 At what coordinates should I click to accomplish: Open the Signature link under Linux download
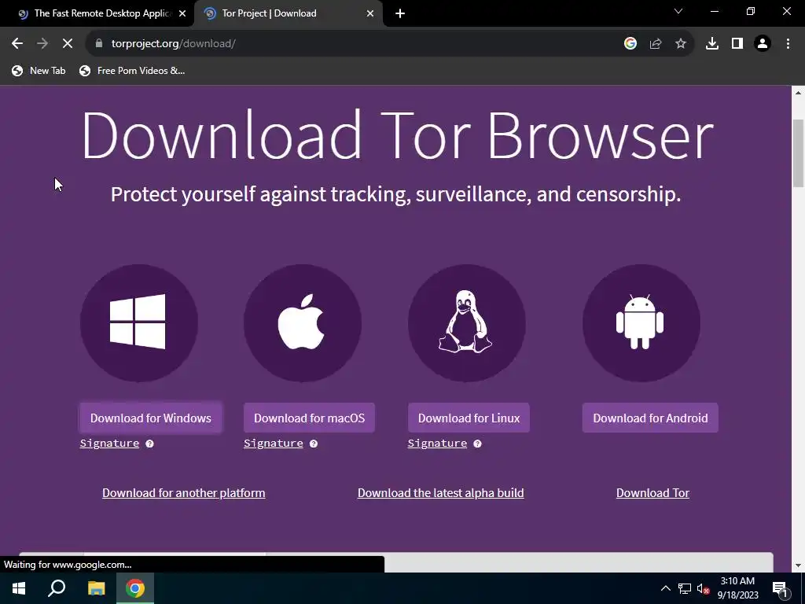pyautogui.click(x=437, y=444)
